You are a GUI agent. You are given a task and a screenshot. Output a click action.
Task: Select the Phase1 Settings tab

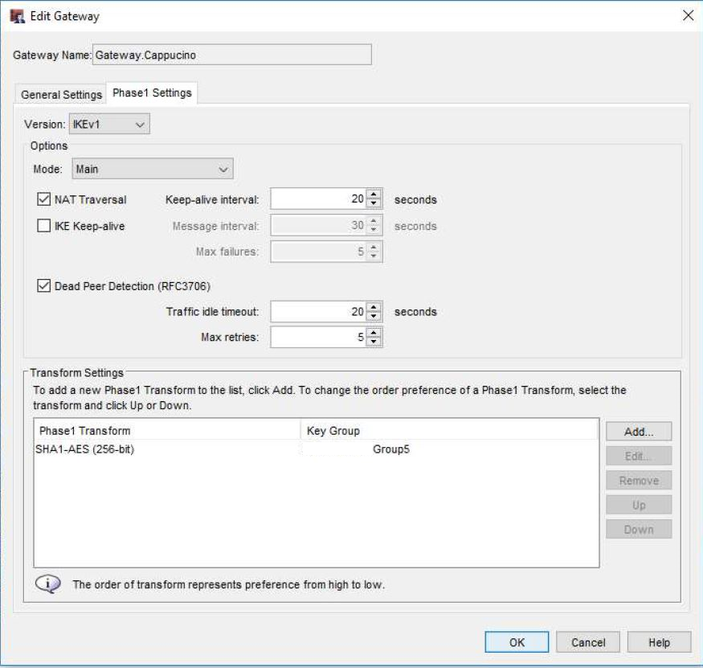coord(152,93)
